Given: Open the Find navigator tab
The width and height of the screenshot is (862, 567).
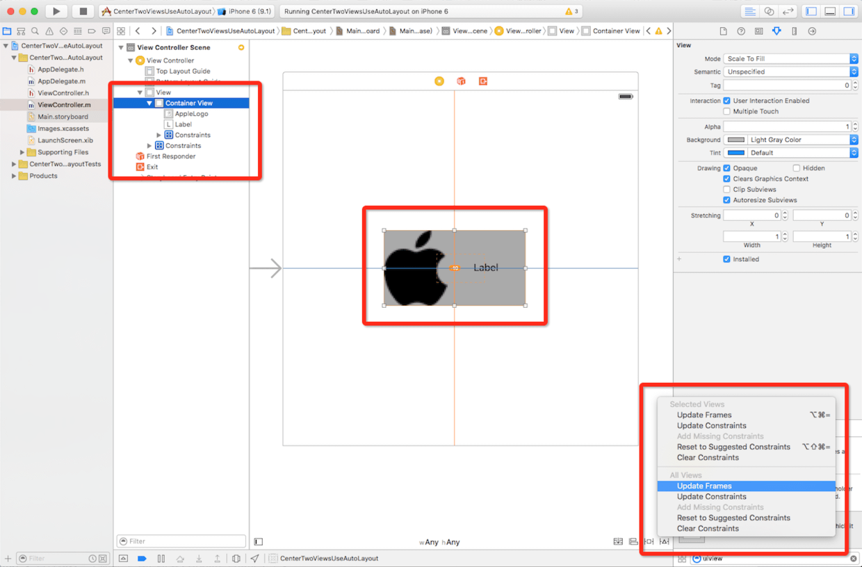Looking at the screenshot, I should [x=35, y=31].
